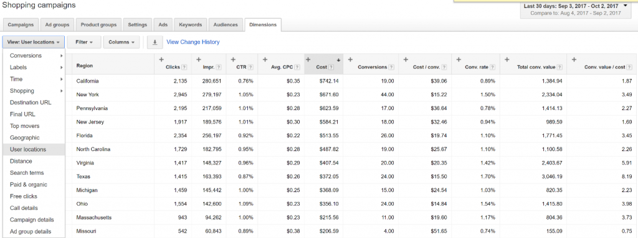The height and width of the screenshot is (238, 638).
Task: Choose Distance in view menu
Action: click(34, 161)
